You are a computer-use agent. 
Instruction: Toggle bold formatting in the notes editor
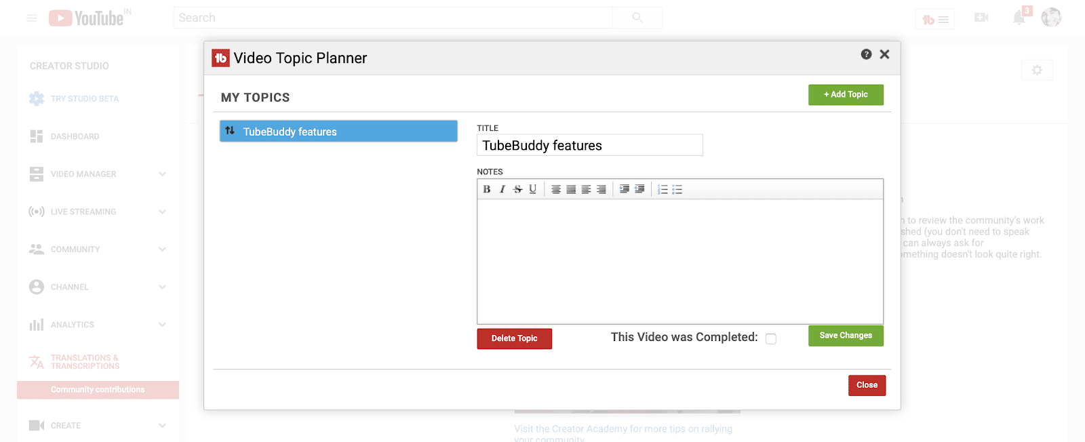(487, 189)
